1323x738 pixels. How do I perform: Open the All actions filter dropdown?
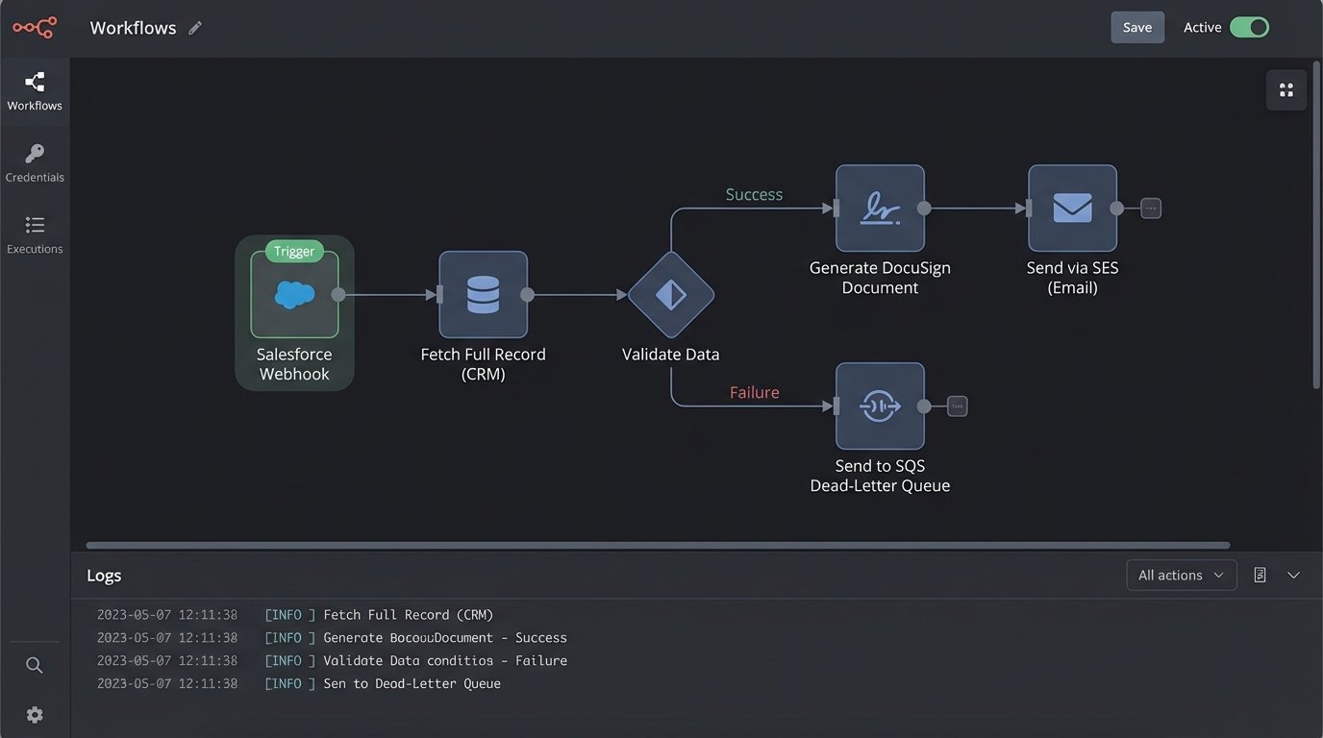[1181, 574]
